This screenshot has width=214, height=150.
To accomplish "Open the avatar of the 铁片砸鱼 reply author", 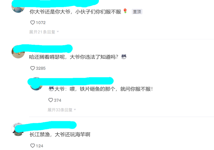I will (36, 84).
